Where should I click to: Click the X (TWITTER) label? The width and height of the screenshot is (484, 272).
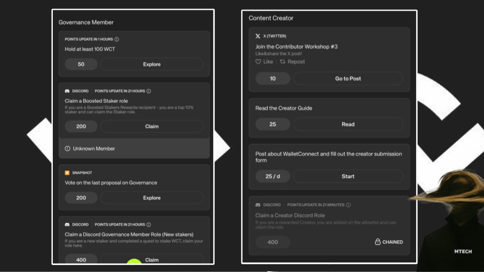[274, 36]
